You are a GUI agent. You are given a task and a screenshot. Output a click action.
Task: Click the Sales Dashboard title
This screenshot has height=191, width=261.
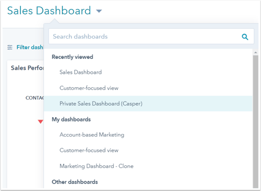(x=49, y=10)
